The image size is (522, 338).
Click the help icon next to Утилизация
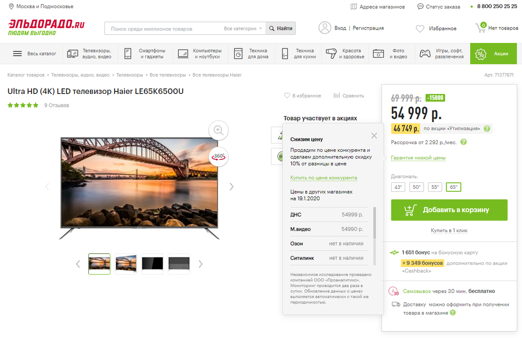[487, 129]
